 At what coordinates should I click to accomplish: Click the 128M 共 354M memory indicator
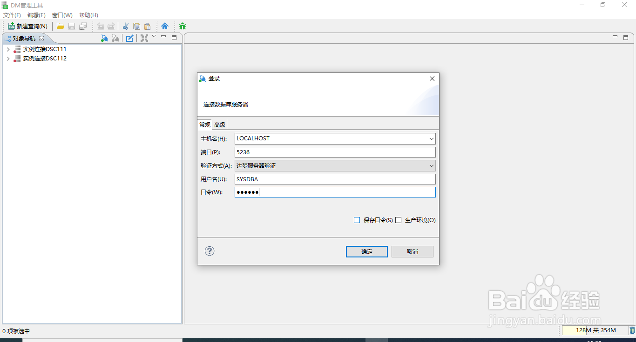[x=595, y=330]
